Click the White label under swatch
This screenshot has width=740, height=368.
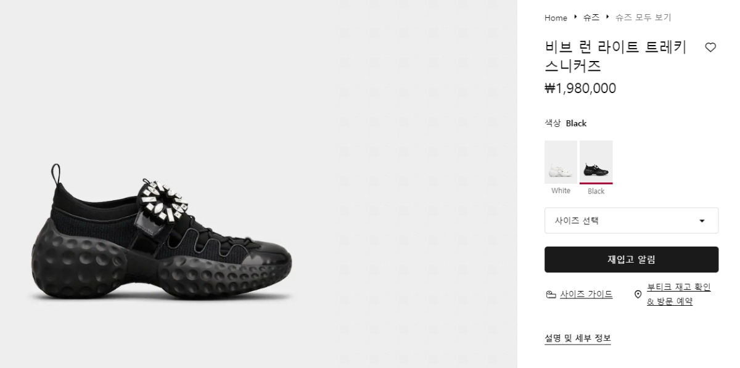click(561, 191)
